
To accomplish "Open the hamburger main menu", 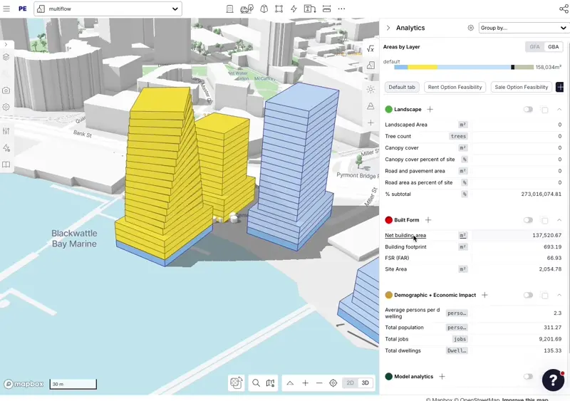I will pos(6,9).
